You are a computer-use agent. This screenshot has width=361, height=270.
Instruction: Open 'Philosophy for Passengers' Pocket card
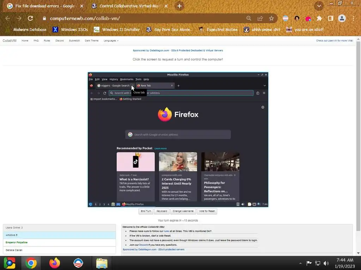pyautogui.click(x=220, y=177)
